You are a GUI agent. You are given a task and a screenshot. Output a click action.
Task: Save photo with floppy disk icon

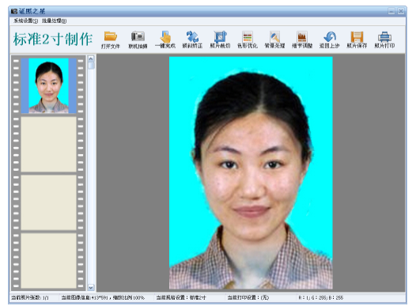click(x=357, y=40)
